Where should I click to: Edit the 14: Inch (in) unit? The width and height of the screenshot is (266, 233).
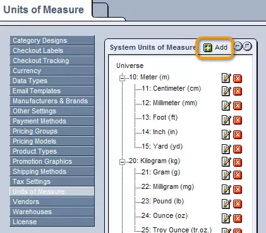[226, 134]
